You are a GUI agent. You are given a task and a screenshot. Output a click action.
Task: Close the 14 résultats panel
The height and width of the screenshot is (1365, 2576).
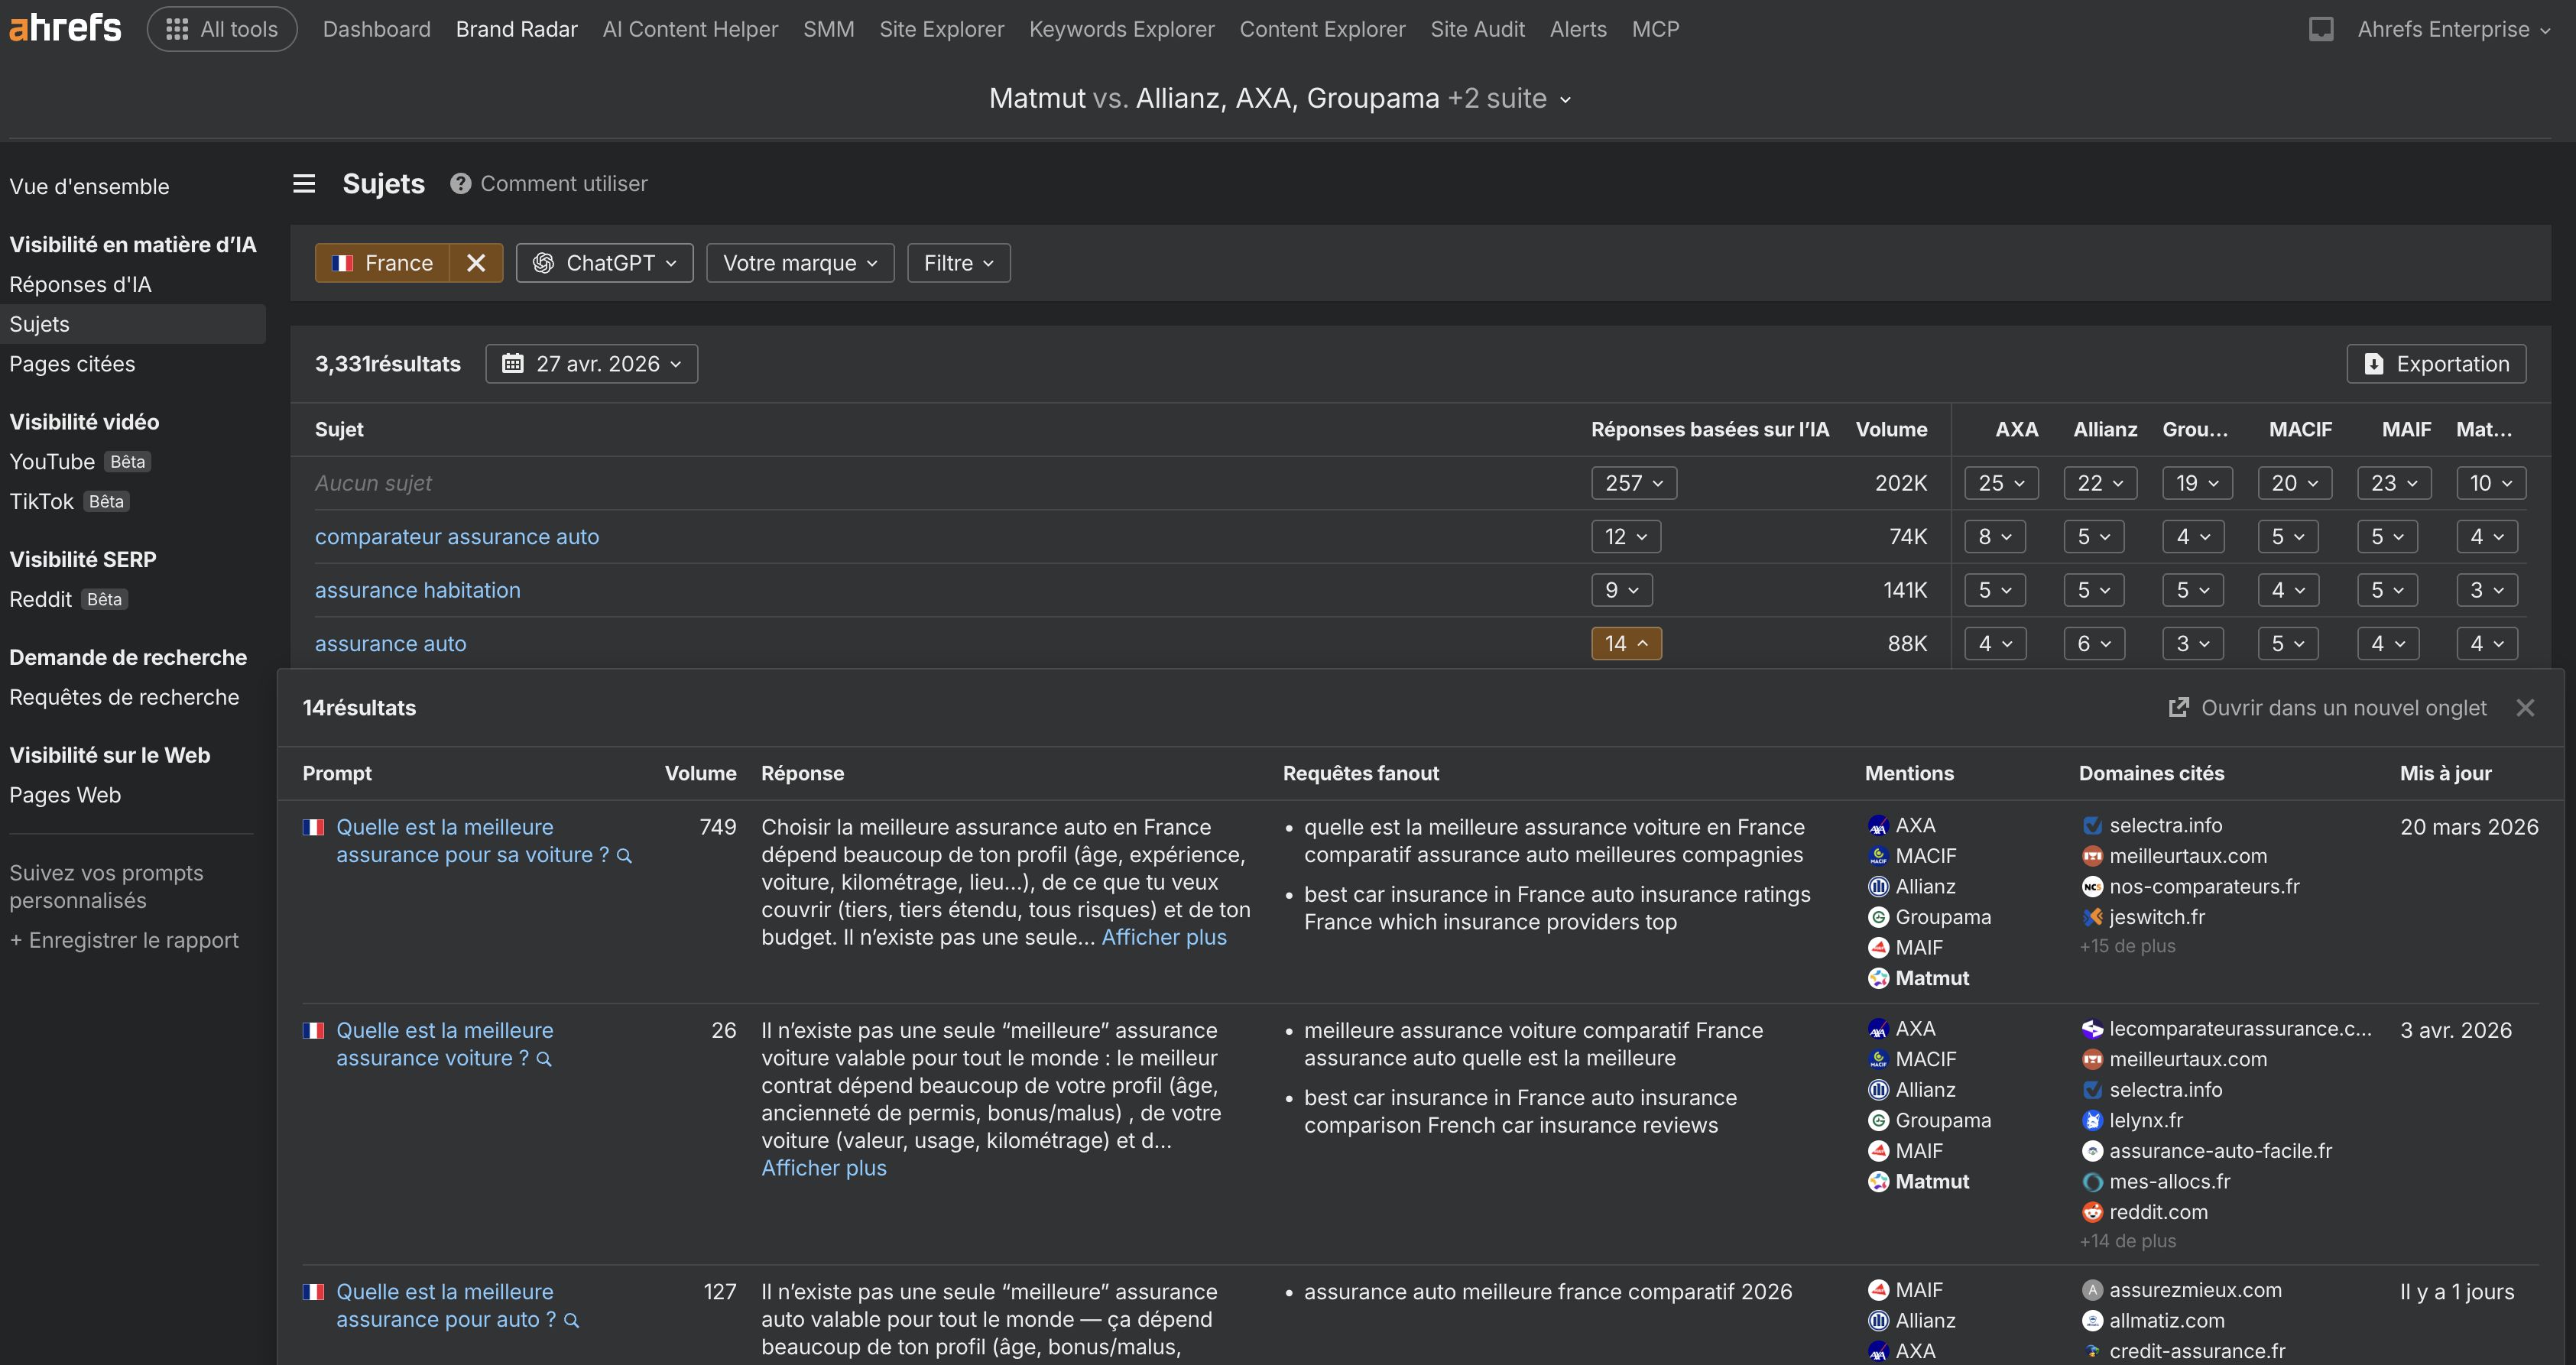coord(2525,708)
